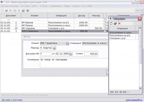Click the copy icon in main toolbar

(x=15, y=11)
